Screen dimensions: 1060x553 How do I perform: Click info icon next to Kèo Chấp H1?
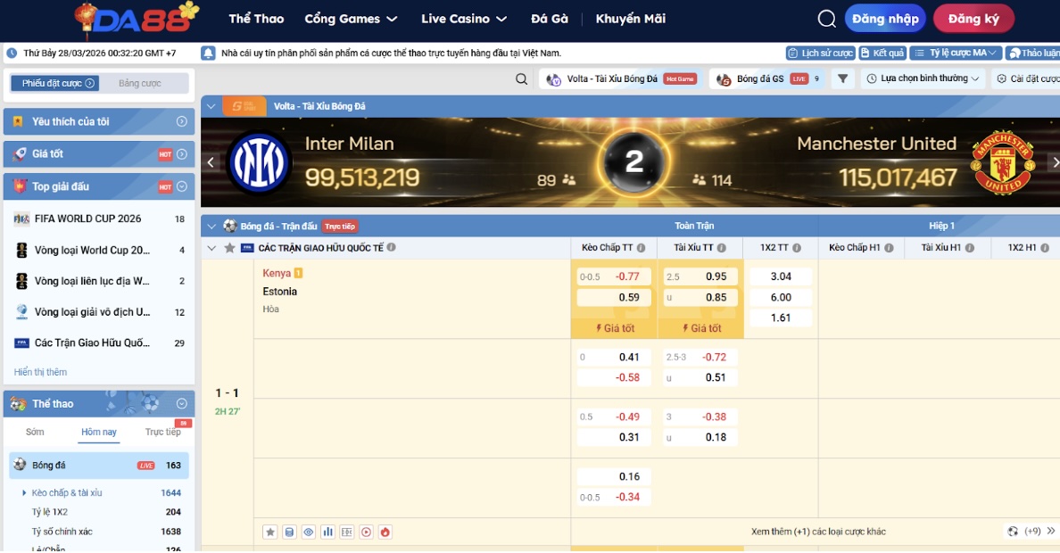(x=889, y=248)
